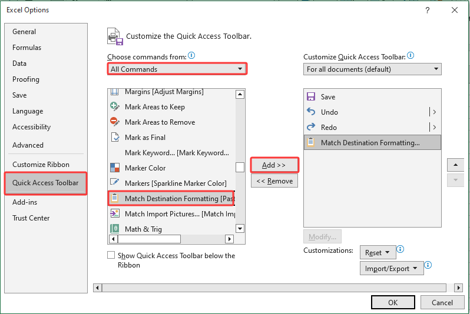The height and width of the screenshot is (314, 470).
Task: Open the Trust Center category
Action: pos(31,218)
